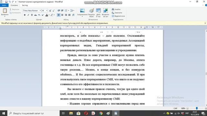Screen dimensions: 207x116
Task: Toggle Underline formatting
Action: 32,15
